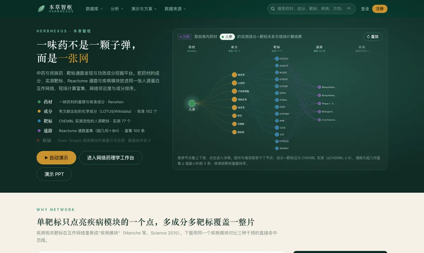Click the 通路 富集 100 column header
Screen dimensions: 424x253
[x=319, y=49]
